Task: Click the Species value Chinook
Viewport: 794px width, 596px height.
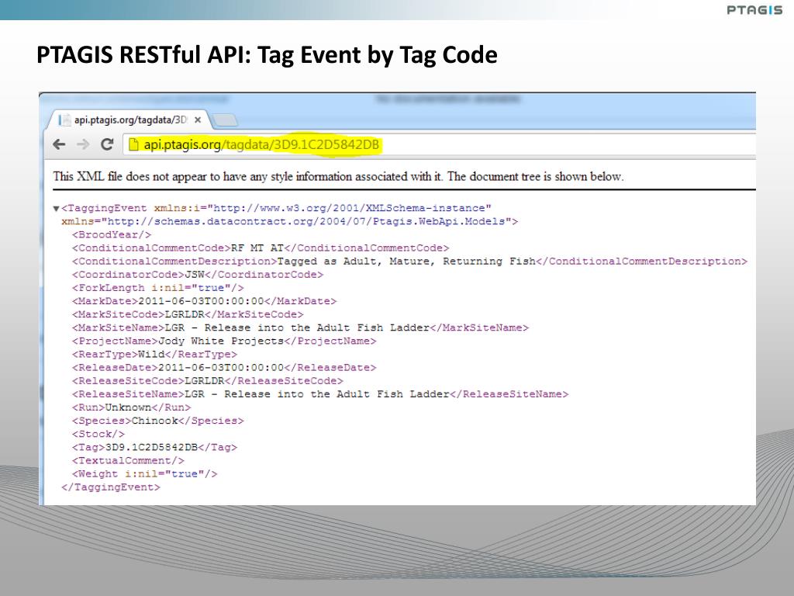Action: [x=155, y=421]
